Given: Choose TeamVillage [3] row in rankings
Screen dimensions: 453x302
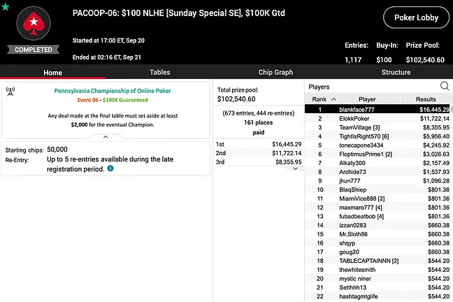Looking at the screenshot, I should coord(377,127).
